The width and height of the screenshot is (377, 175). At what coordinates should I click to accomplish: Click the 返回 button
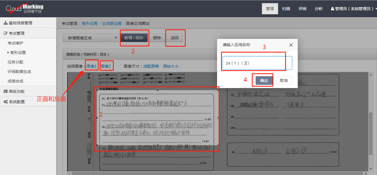pos(175,37)
